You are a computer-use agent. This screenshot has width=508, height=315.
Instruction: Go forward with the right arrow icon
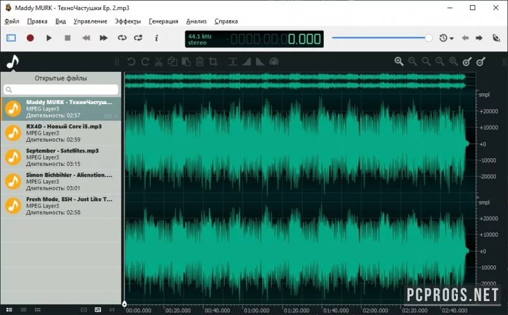pyautogui.click(x=479, y=38)
